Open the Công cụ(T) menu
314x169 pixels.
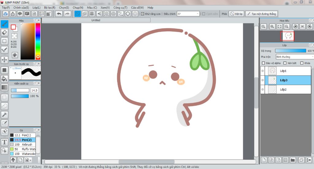coord(120,7)
